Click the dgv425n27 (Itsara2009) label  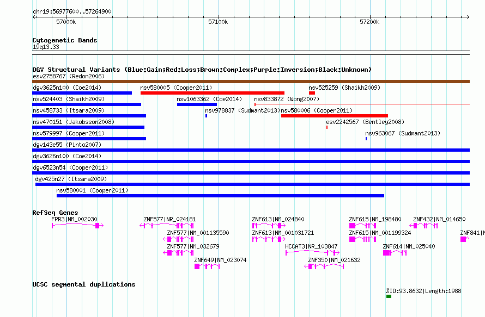71,179
